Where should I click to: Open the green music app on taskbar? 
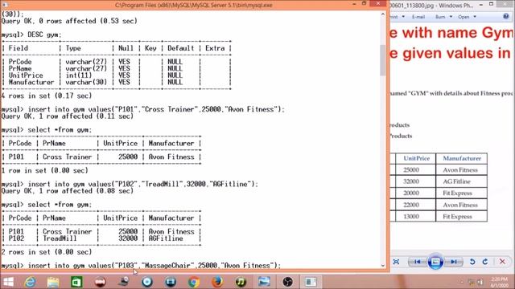pos(241,282)
